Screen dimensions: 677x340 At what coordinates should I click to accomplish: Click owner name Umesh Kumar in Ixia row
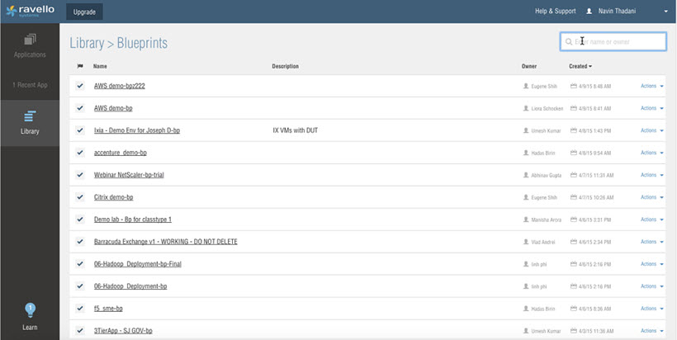point(546,130)
